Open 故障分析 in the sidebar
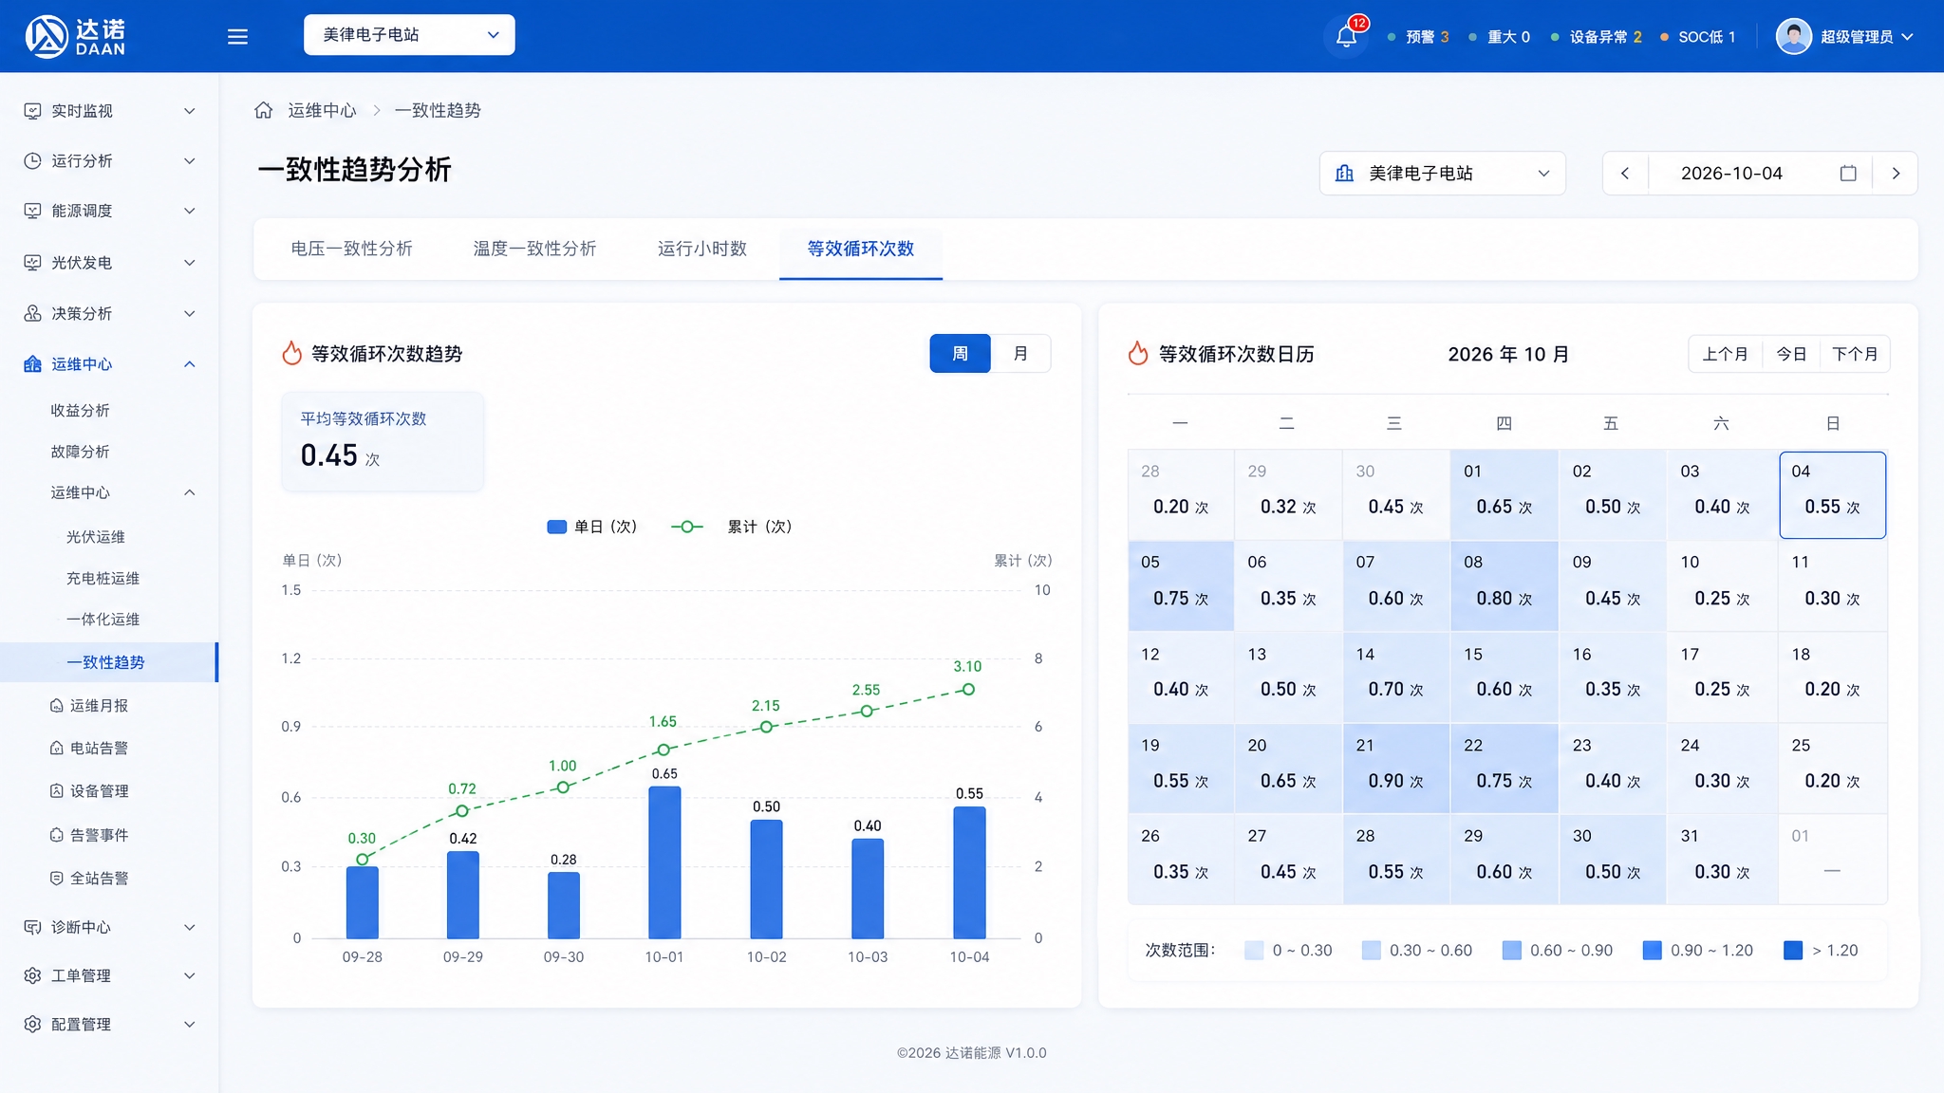 [80, 452]
